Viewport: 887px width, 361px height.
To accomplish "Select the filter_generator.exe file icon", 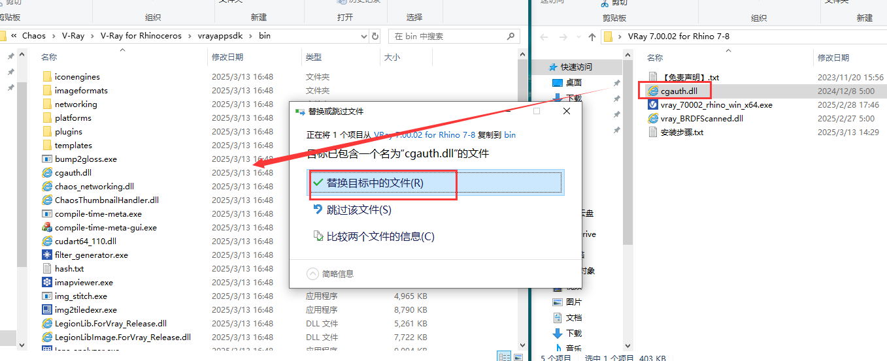I will tap(47, 255).
